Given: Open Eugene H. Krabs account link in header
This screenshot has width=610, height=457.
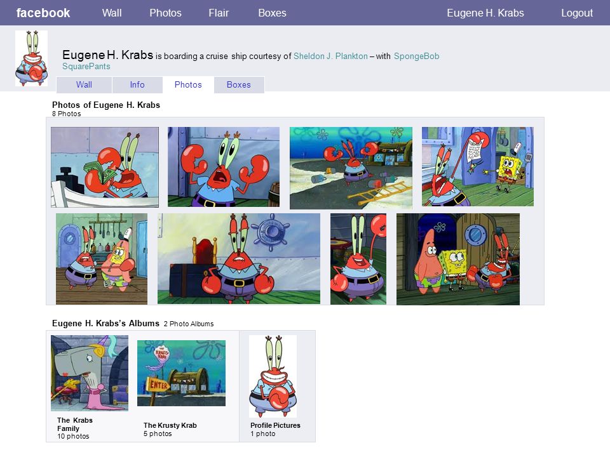Looking at the screenshot, I should click(x=485, y=13).
